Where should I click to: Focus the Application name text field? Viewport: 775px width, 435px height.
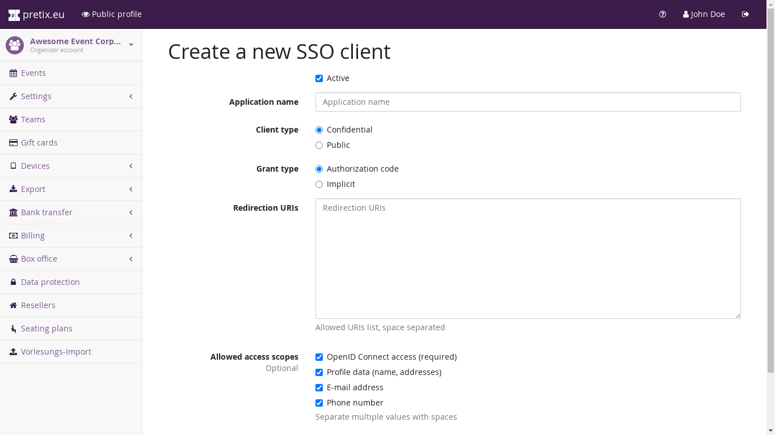click(x=528, y=102)
